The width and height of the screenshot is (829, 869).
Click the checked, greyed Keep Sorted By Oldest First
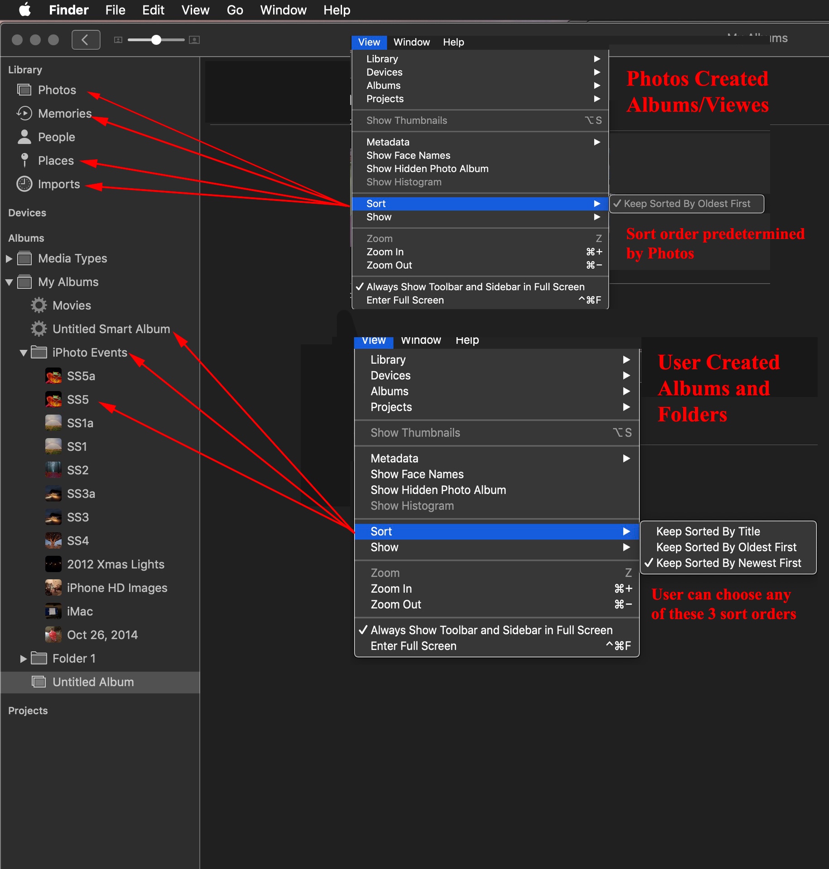click(x=687, y=204)
